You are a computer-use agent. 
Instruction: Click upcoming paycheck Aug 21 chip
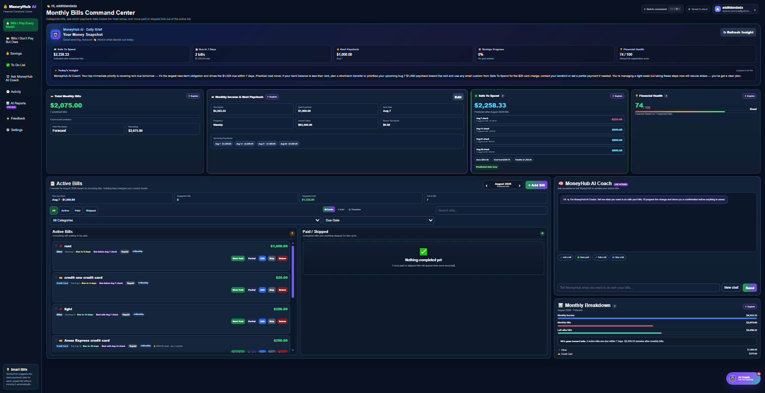[x=267, y=144]
